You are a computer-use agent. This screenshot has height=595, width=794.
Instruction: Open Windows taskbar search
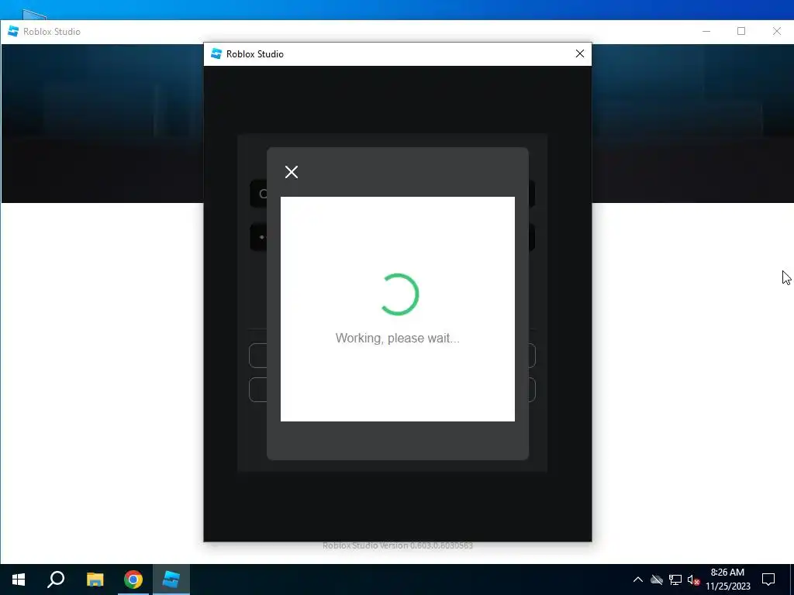pyautogui.click(x=56, y=580)
